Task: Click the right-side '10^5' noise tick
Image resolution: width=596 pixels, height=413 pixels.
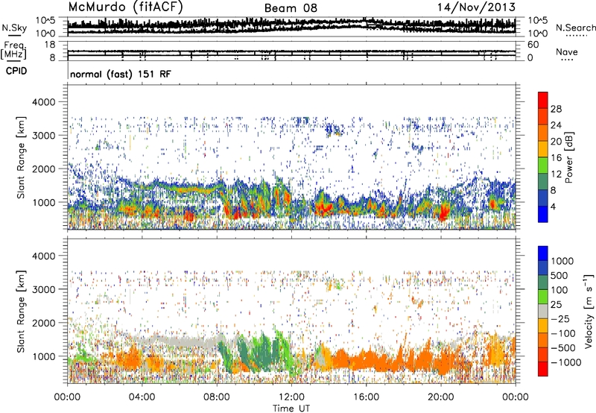Action: [x=537, y=20]
